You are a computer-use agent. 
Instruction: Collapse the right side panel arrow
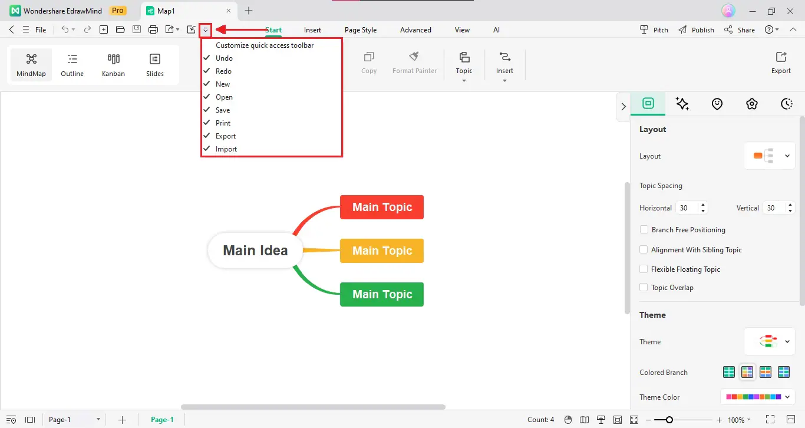623,107
